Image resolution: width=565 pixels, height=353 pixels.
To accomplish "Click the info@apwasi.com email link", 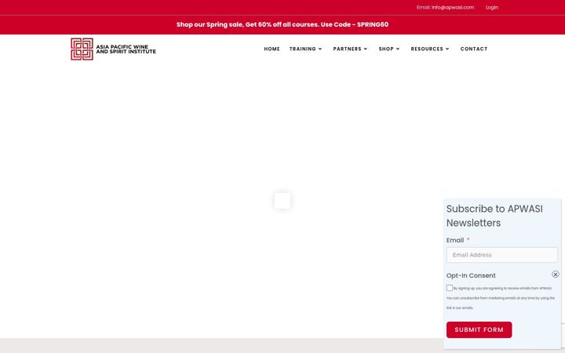I will tap(453, 8).
